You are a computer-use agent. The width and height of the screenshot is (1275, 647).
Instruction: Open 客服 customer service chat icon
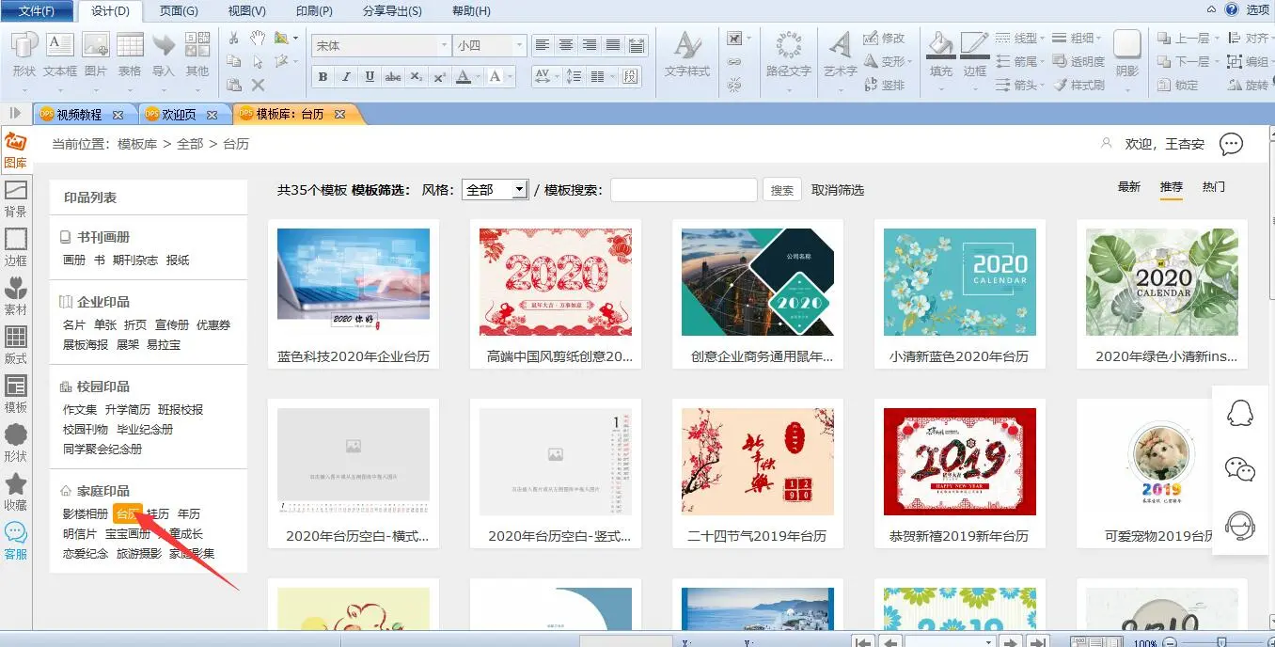click(15, 540)
